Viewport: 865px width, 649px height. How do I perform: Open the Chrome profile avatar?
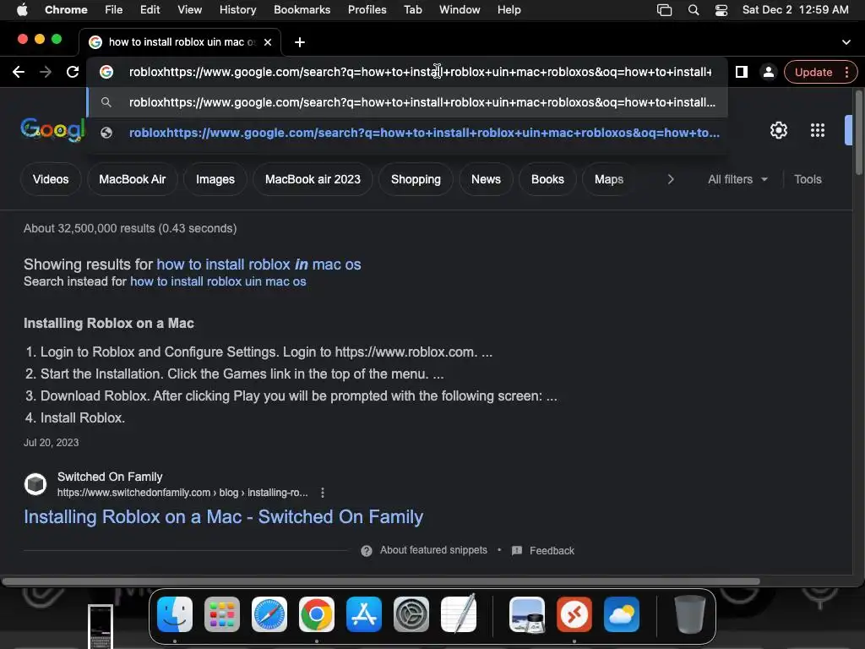[x=768, y=72]
